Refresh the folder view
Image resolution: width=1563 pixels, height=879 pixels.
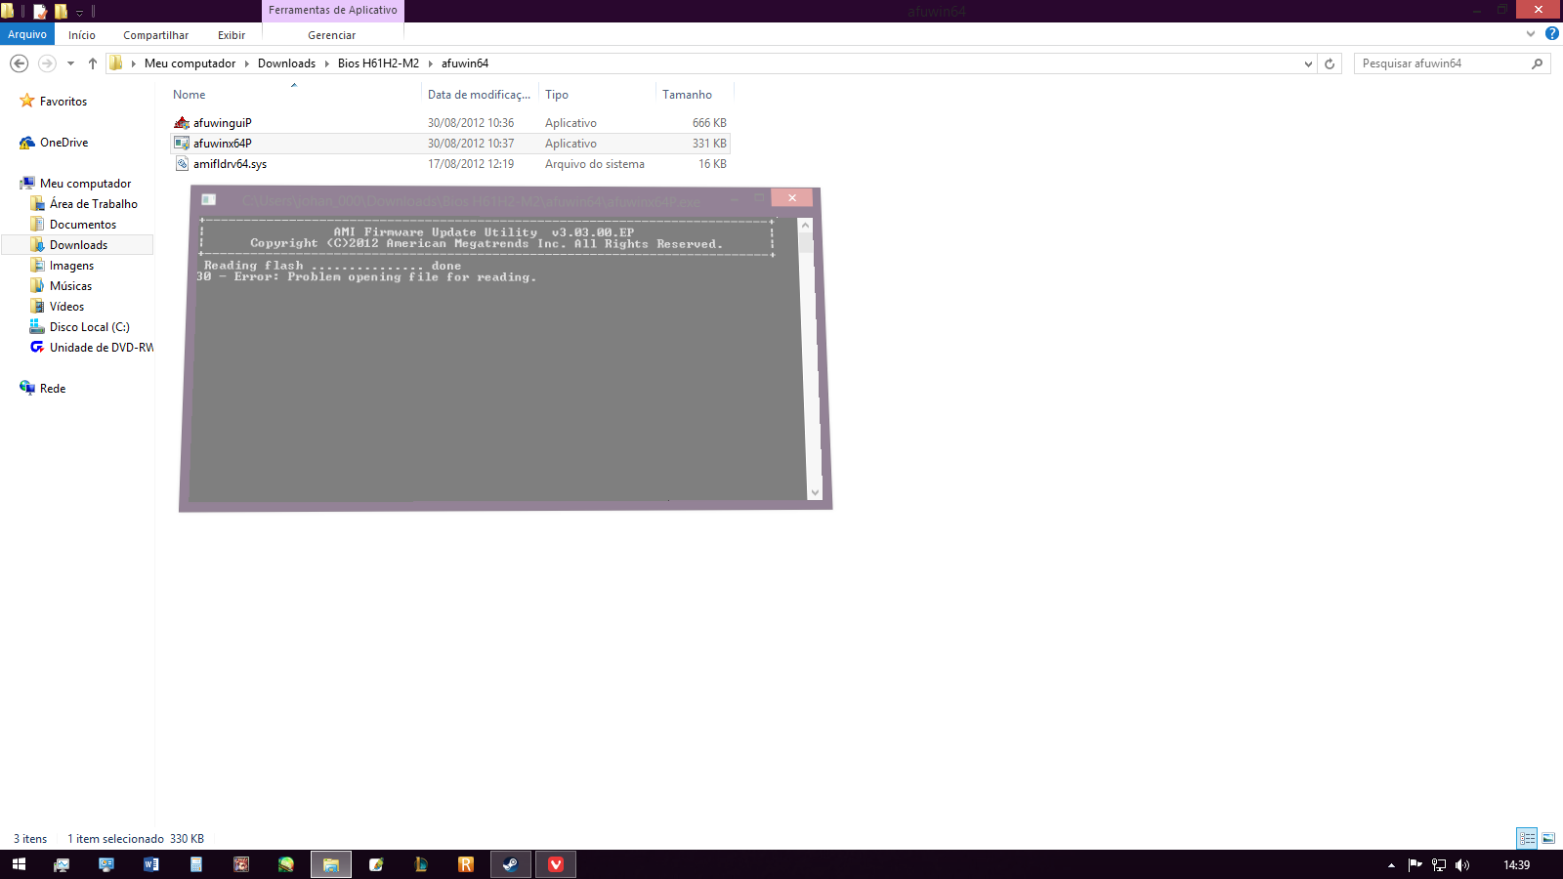tap(1330, 63)
